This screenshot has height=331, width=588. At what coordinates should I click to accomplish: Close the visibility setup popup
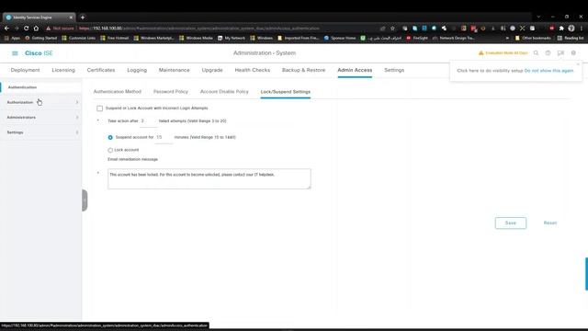click(x=578, y=64)
